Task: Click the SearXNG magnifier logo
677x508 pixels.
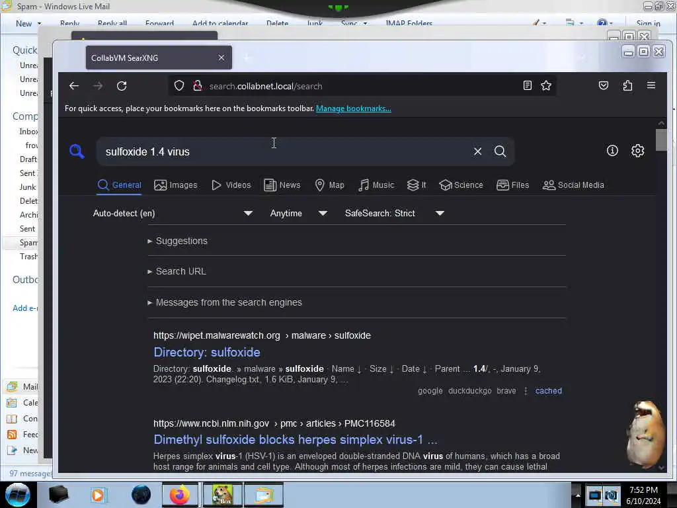Action: [x=77, y=151]
